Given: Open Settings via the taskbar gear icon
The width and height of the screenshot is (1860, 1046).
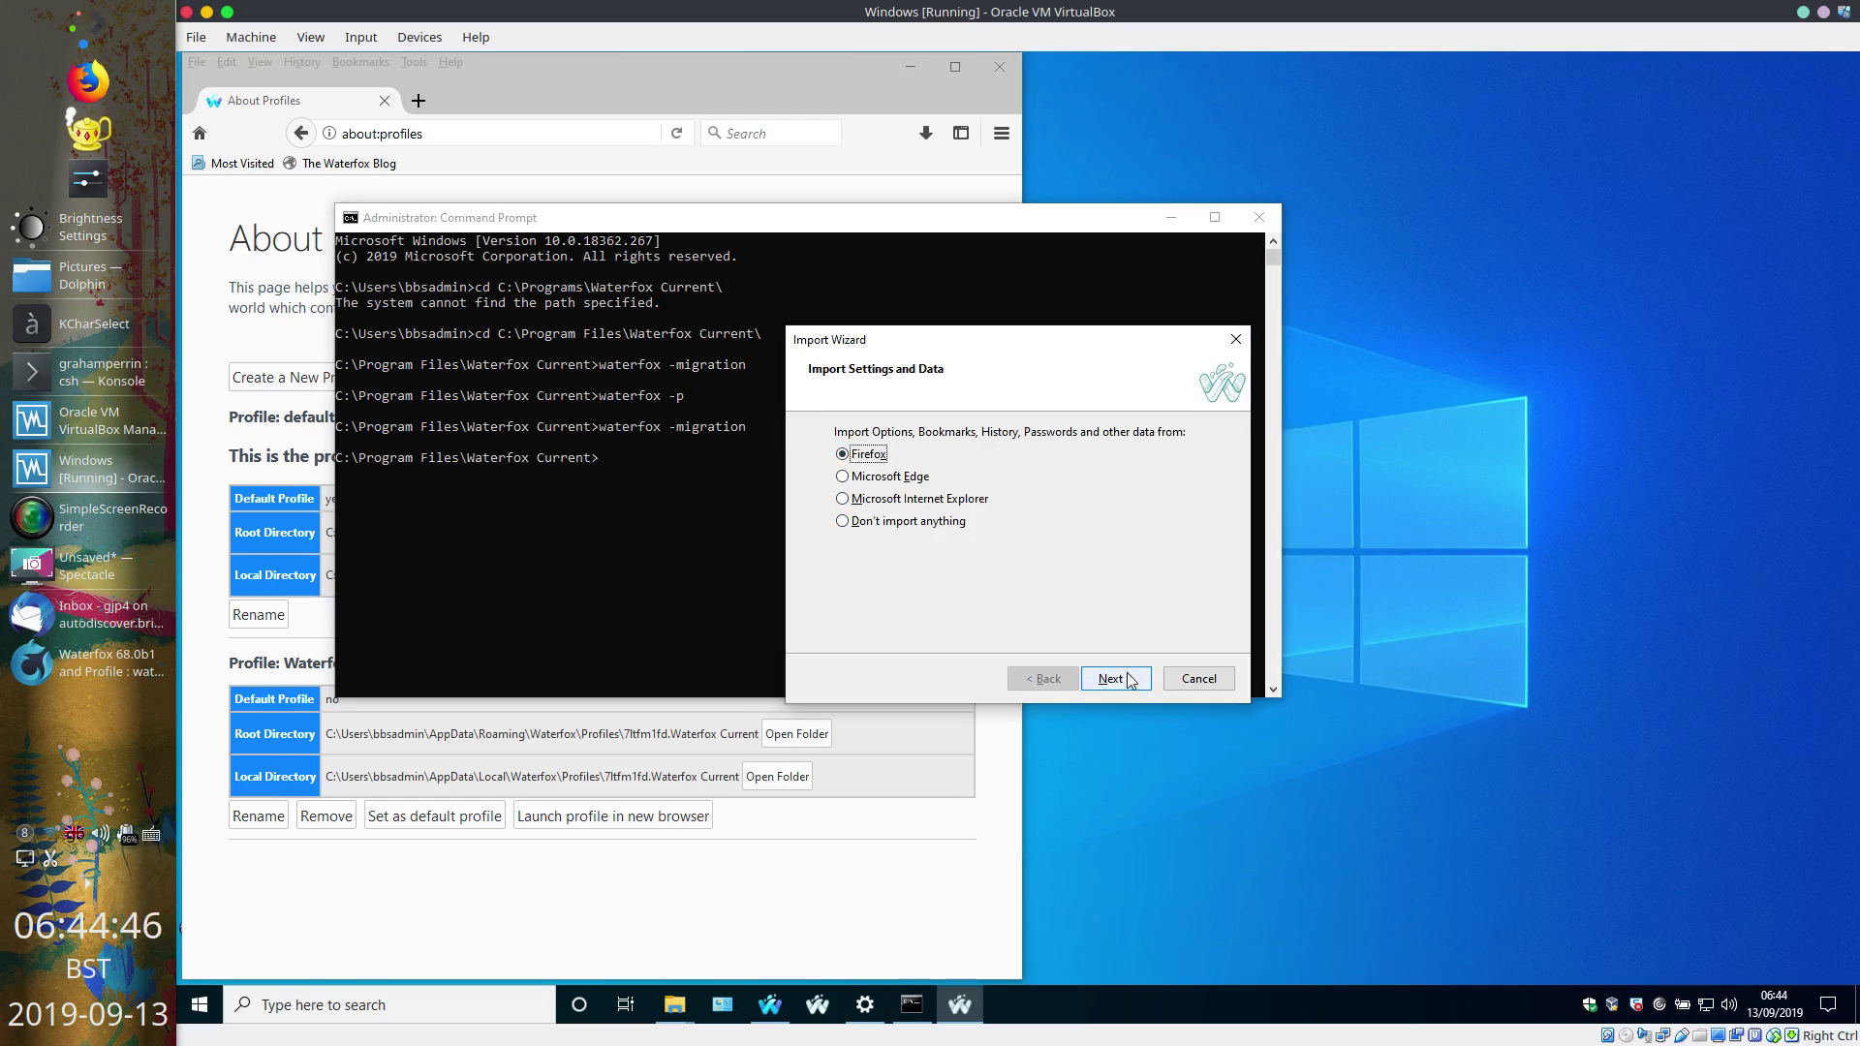Looking at the screenshot, I should pyautogui.click(x=865, y=1004).
